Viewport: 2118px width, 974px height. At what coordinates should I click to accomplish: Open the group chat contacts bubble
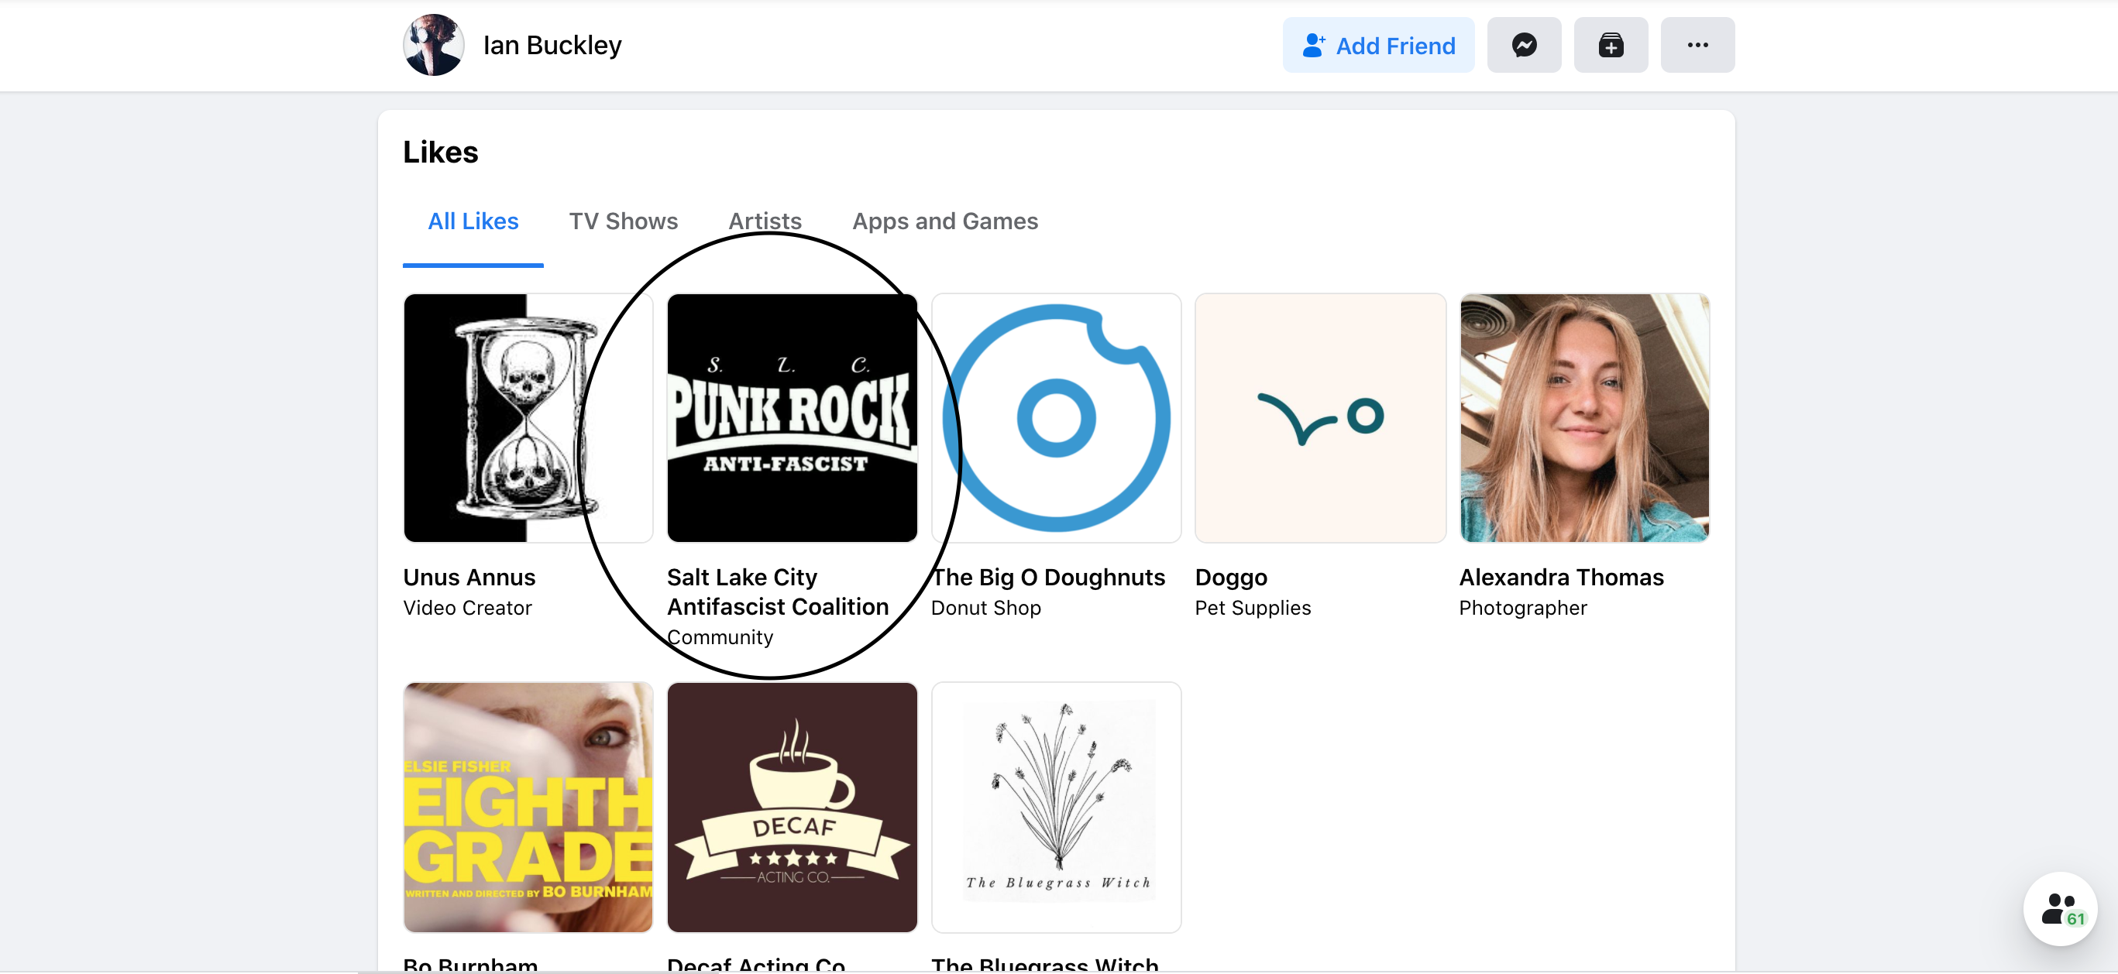pos(2061,909)
